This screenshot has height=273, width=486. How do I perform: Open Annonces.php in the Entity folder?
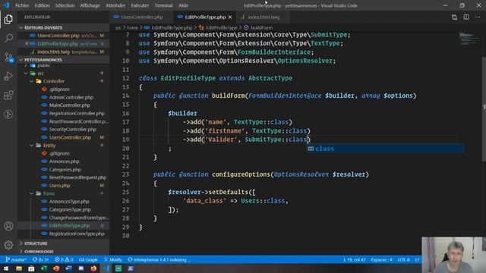64,162
